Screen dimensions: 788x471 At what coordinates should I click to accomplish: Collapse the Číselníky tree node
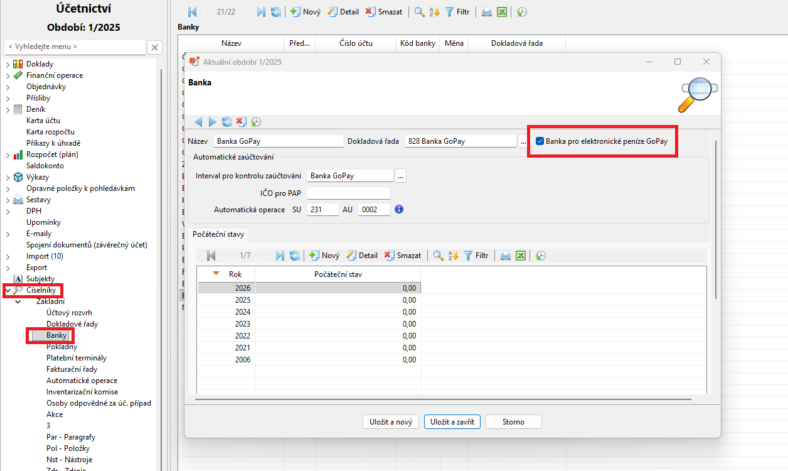coord(8,290)
